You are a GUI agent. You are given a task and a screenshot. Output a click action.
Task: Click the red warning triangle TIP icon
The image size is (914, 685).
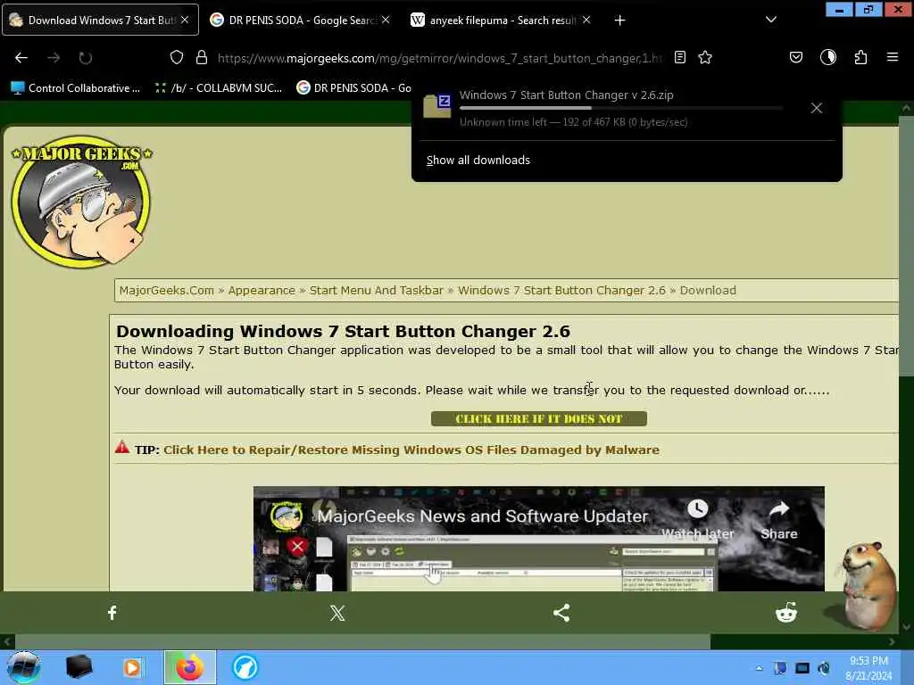121,448
